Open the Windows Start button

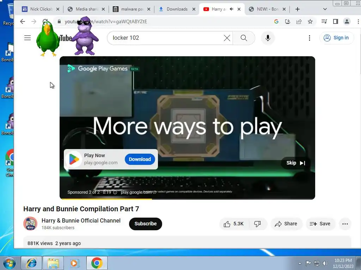[9, 263]
